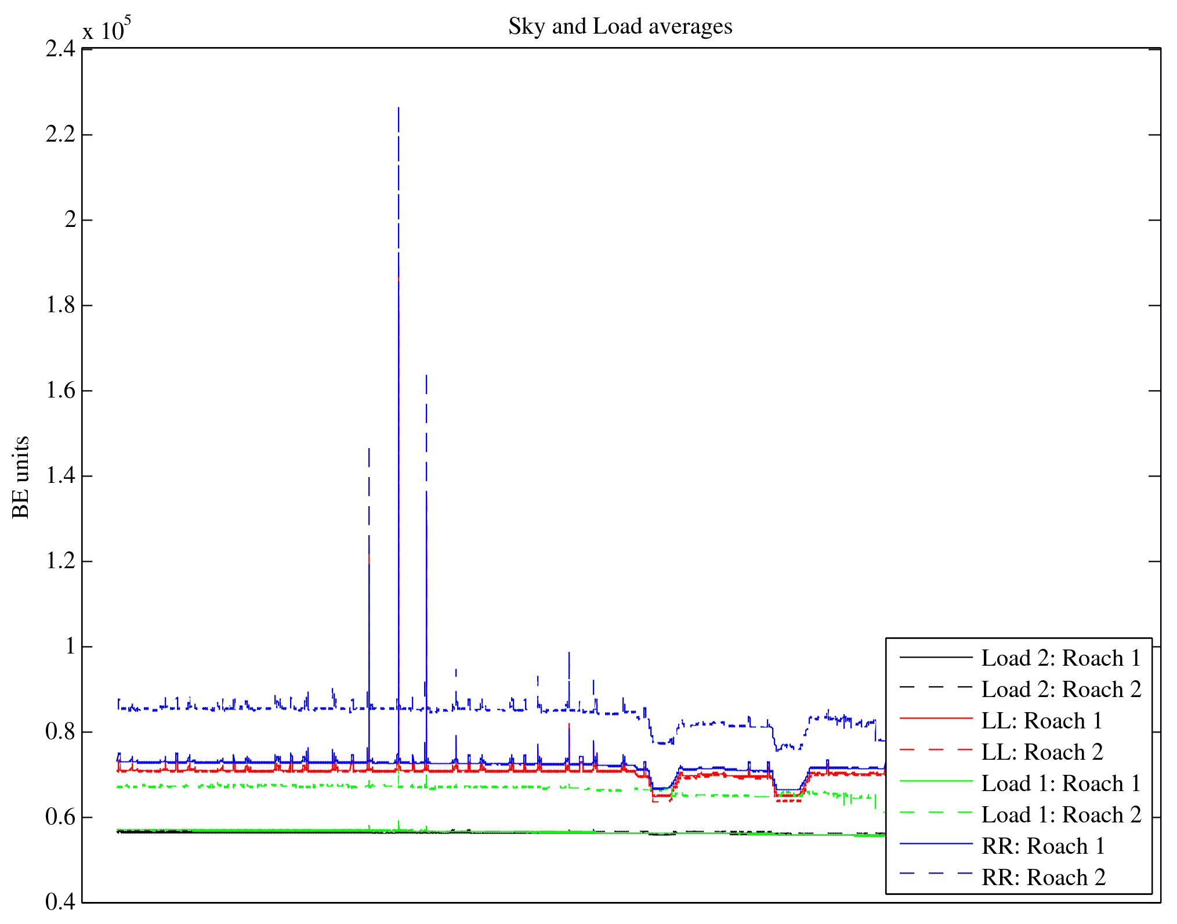Click the solid black line sample in legend
1177x924 pixels.
[935, 657]
